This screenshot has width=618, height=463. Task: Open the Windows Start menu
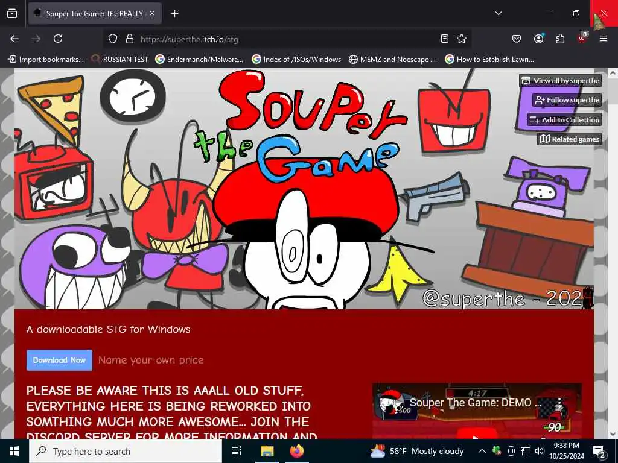click(14, 451)
